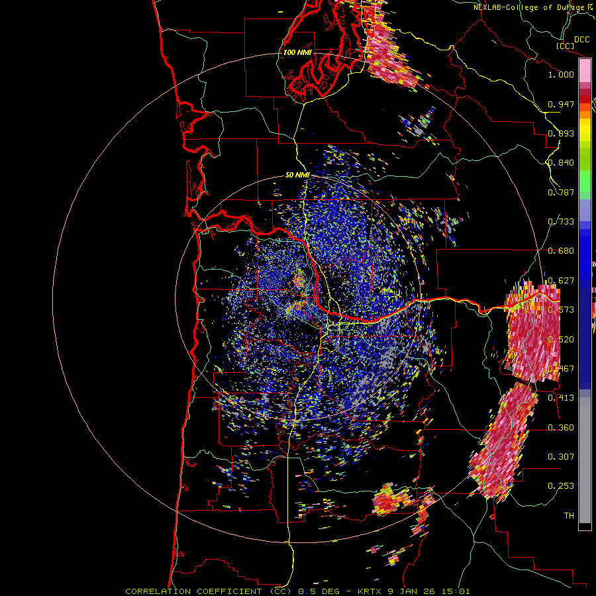
Task: Pick the light pink segment beside 1.000
Action: (x=585, y=71)
